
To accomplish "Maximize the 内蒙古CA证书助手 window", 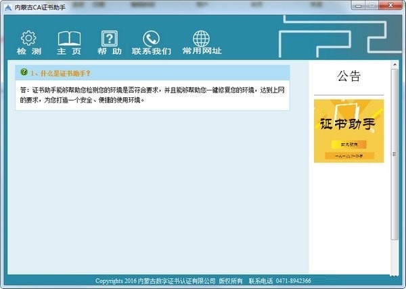I will pyautogui.click(x=374, y=6).
